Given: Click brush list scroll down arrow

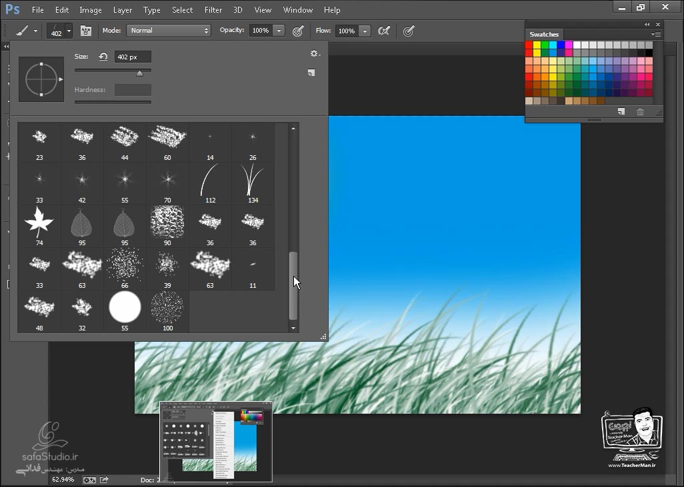Looking at the screenshot, I should [x=293, y=328].
